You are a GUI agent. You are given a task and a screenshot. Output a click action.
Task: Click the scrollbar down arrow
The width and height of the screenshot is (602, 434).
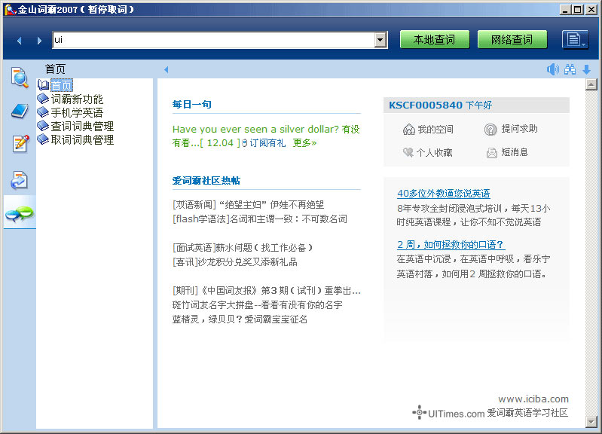pos(591,422)
